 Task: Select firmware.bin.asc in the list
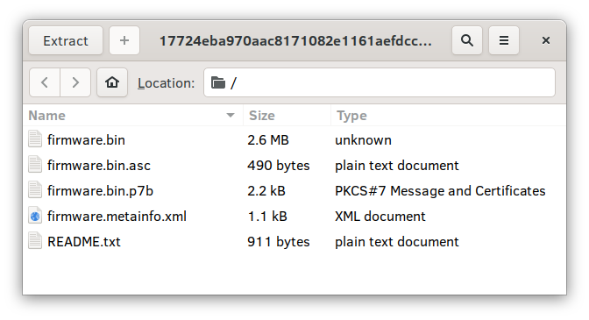point(294,166)
